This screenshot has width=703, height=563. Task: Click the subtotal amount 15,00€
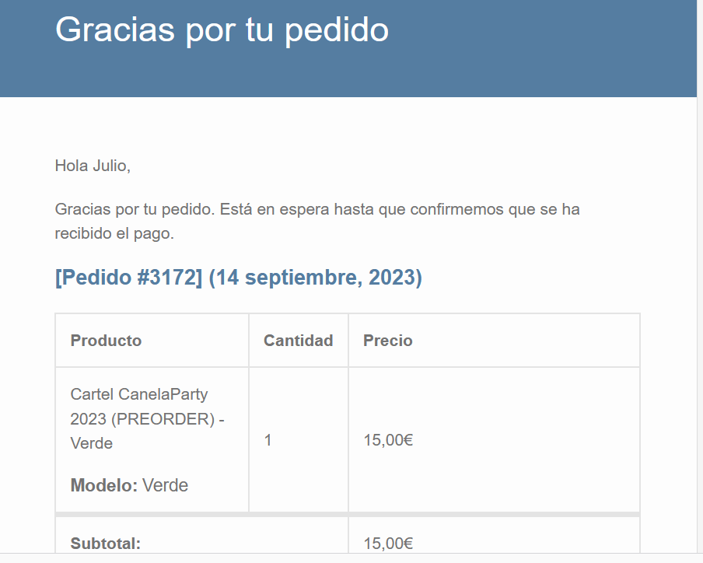(388, 544)
